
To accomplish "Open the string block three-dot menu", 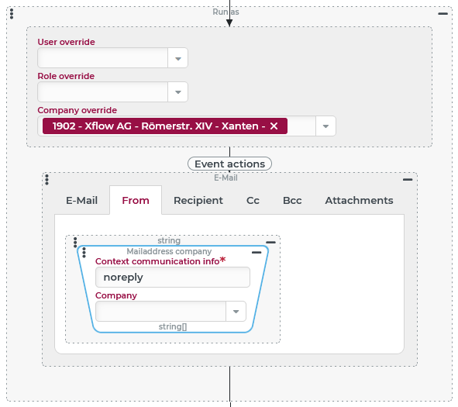I will pyautogui.click(x=75, y=243).
